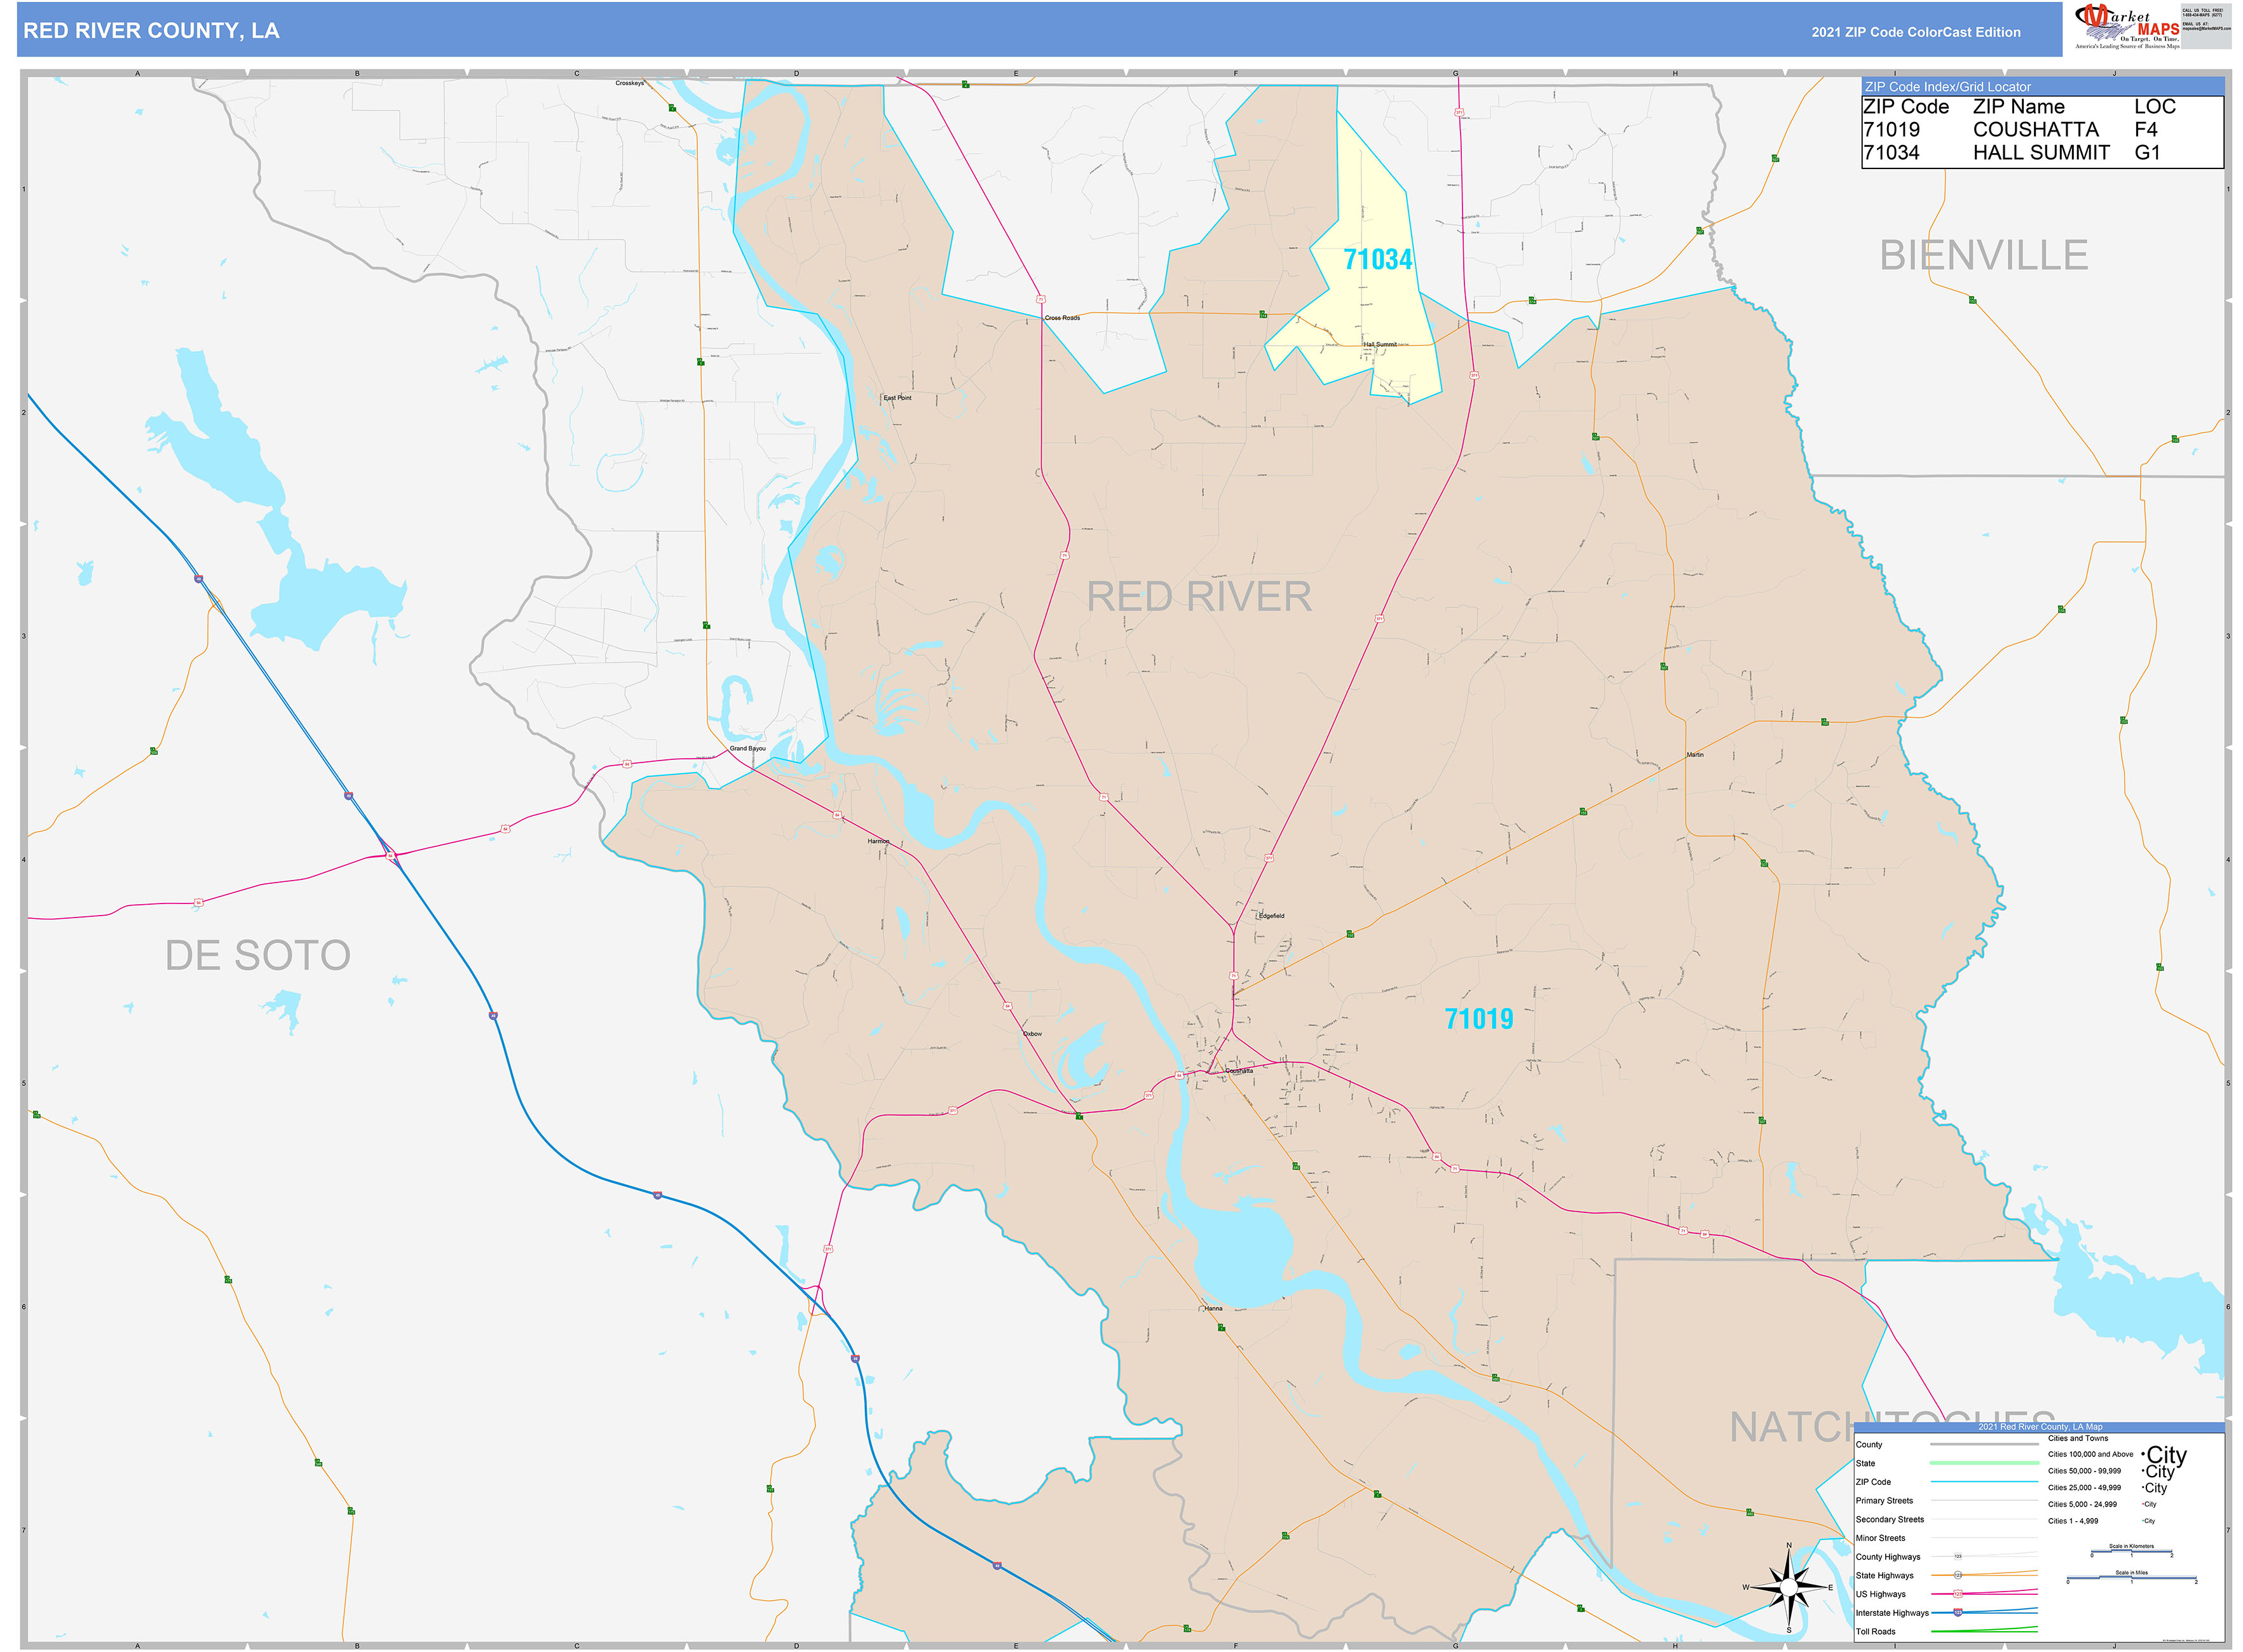
Task: Click the Scale in Miles bar
Action: pyautogui.click(x=2131, y=1578)
